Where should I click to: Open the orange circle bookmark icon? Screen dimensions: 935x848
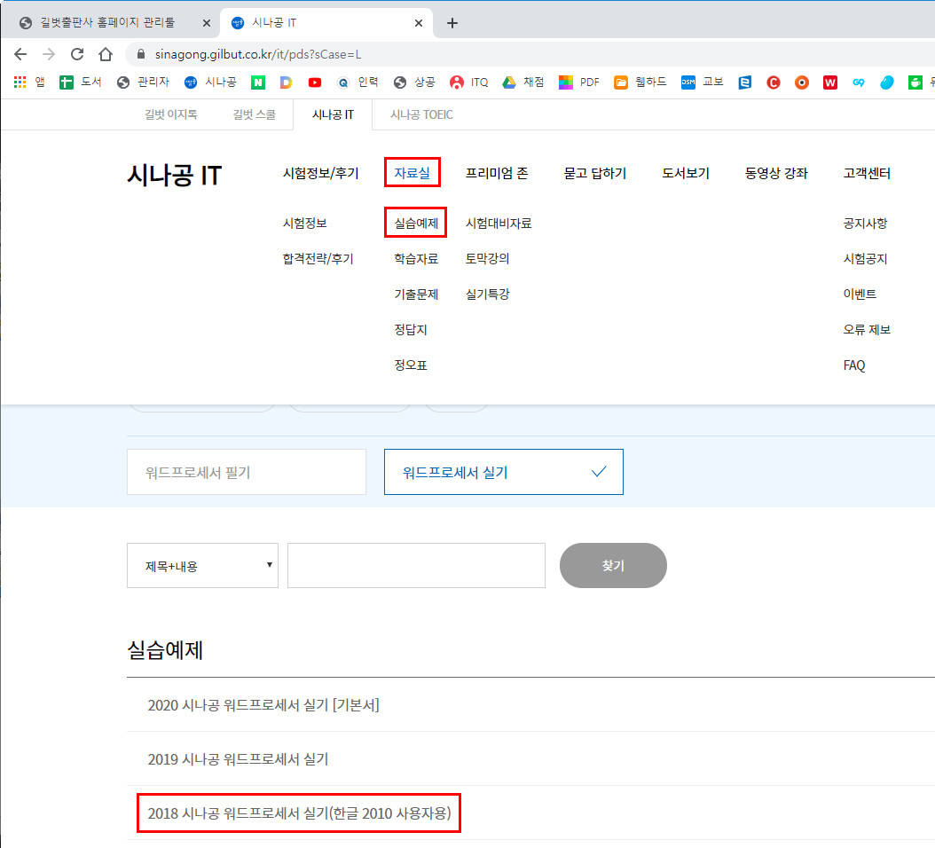point(802,82)
